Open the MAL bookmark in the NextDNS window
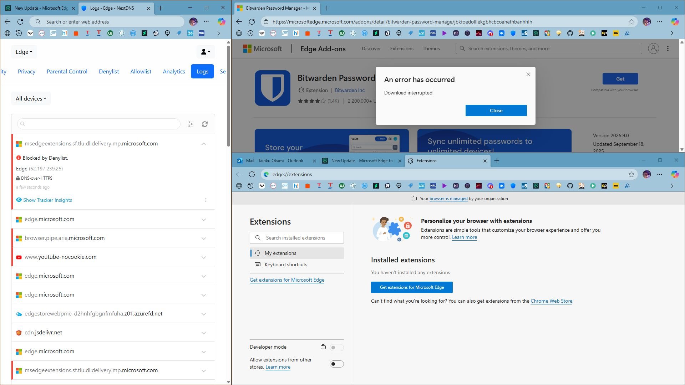Image resolution: width=685 pixels, height=385 pixels. tap(202, 33)
